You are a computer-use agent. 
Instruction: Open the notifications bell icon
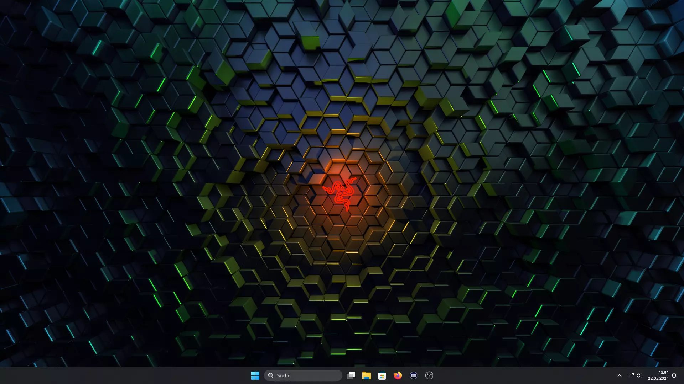(x=674, y=375)
